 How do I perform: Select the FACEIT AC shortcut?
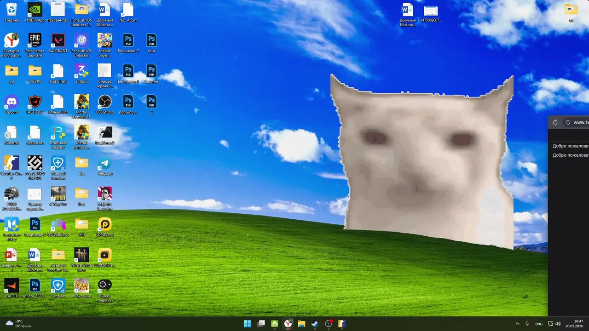pos(35,104)
